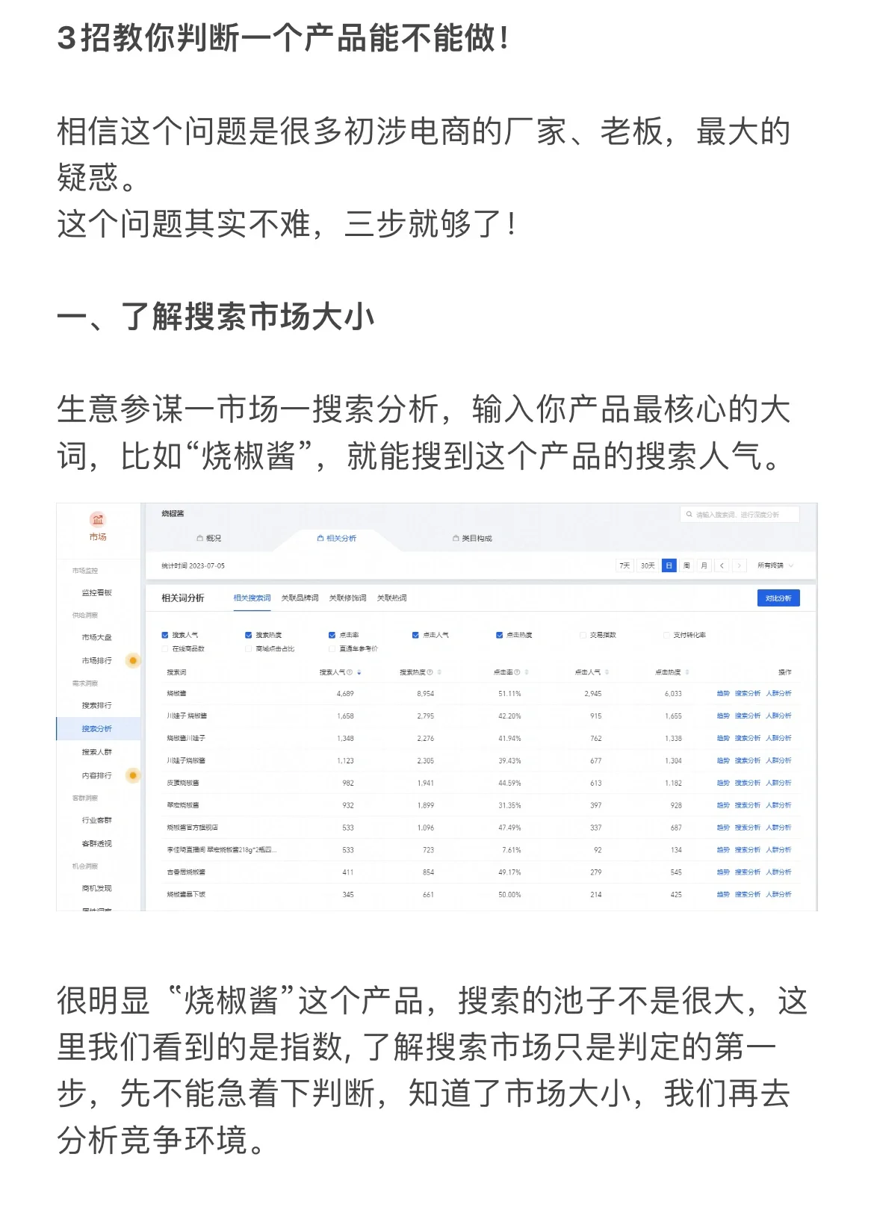This screenshot has height=1213, width=874.
Task: Switch to the 关联修饰词 sub-tab
Action: point(347,598)
